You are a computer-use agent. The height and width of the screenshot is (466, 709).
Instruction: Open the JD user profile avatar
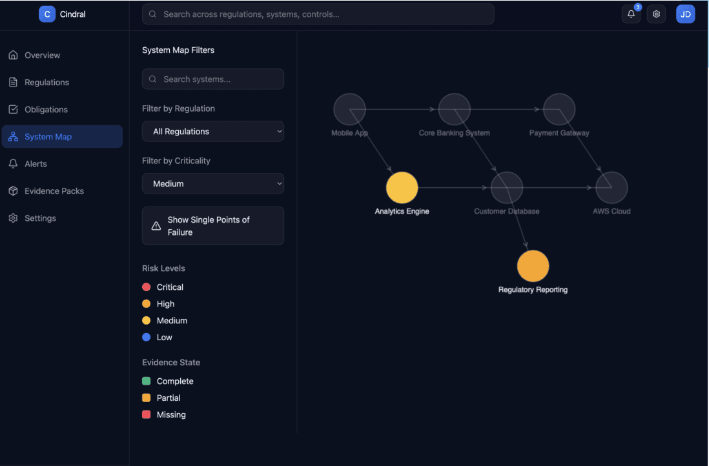(685, 14)
